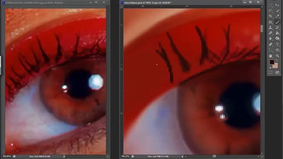
Task: Select the Quick Selection tool
Action: 277,11
